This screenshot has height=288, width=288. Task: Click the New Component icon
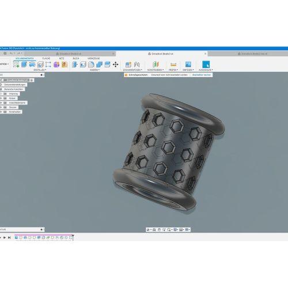pyautogui.click(x=128, y=65)
